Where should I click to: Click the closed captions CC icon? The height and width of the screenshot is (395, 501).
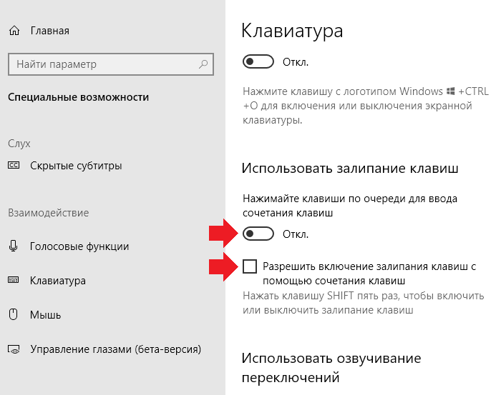click(14, 165)
